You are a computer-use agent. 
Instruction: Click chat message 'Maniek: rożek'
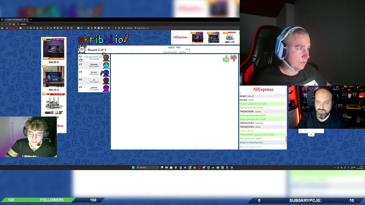pos(246,100)
